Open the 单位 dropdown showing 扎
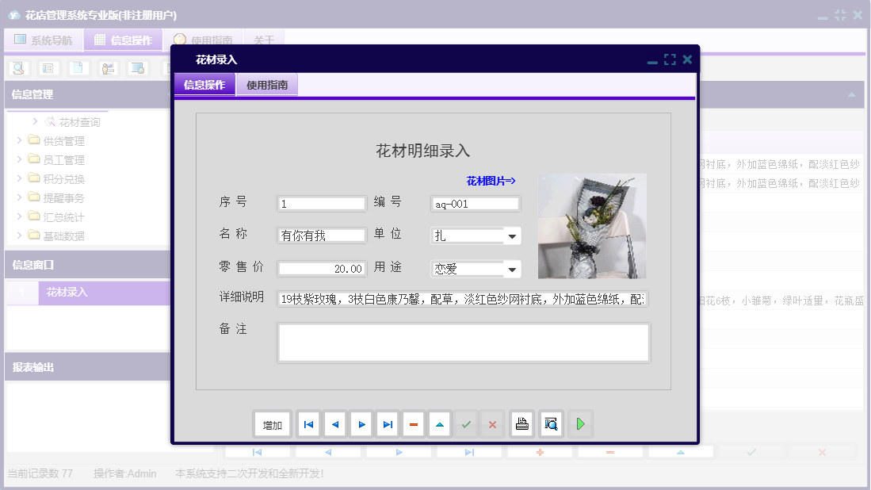The image size is (871, 490). 514,235
